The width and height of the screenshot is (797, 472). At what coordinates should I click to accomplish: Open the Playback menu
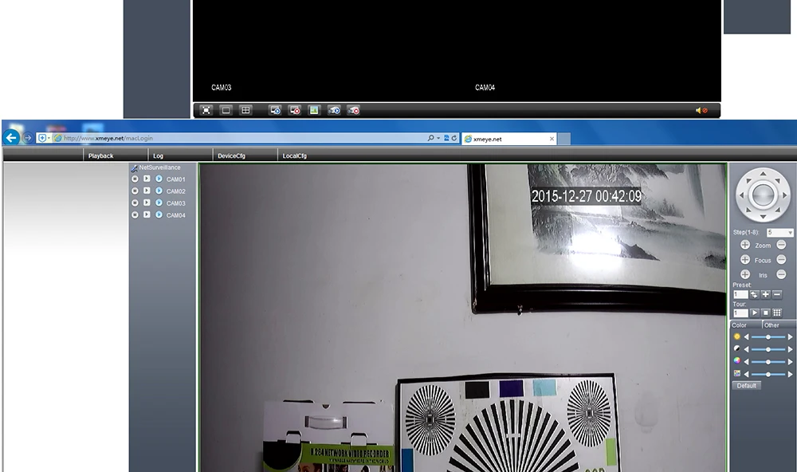pyautogui.click(x=100, y=155)
